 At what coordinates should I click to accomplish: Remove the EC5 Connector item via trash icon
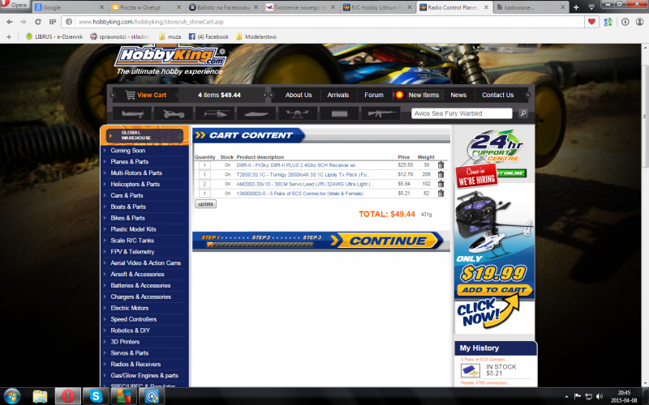[x=441, y=194]
